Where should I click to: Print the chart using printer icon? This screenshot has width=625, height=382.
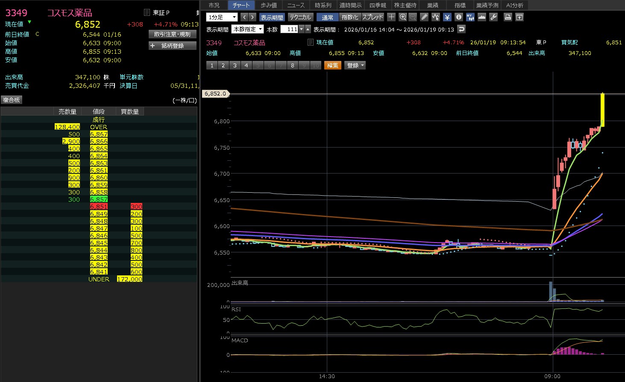coord(508,17)
